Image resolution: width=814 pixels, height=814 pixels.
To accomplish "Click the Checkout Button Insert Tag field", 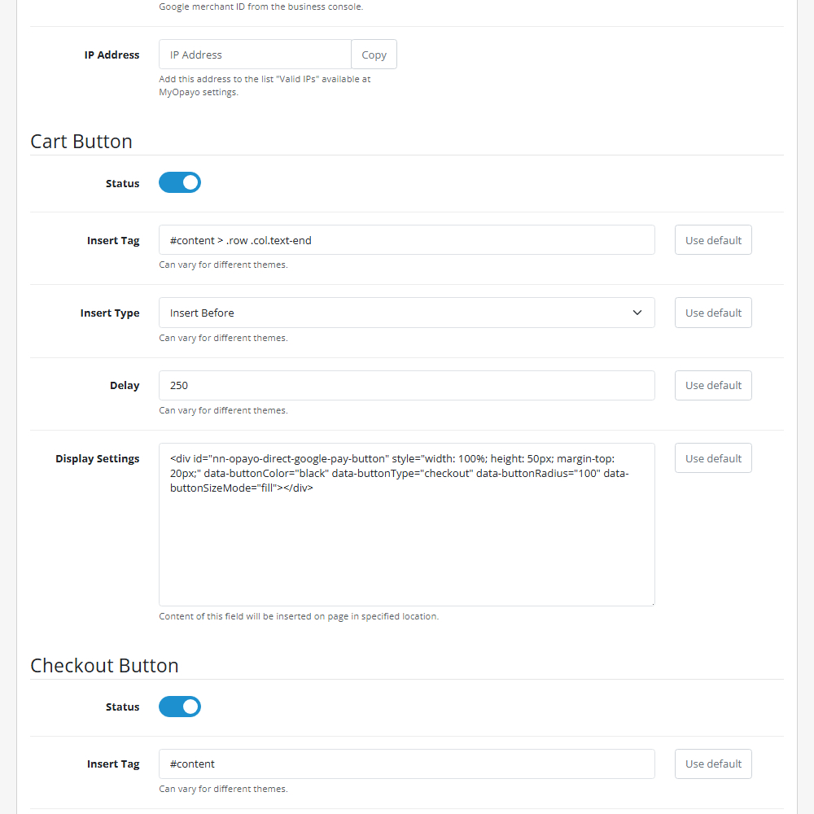I will [x=406, y=764].
